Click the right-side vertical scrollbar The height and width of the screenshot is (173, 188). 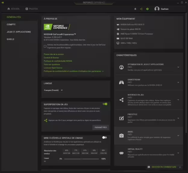186,73
